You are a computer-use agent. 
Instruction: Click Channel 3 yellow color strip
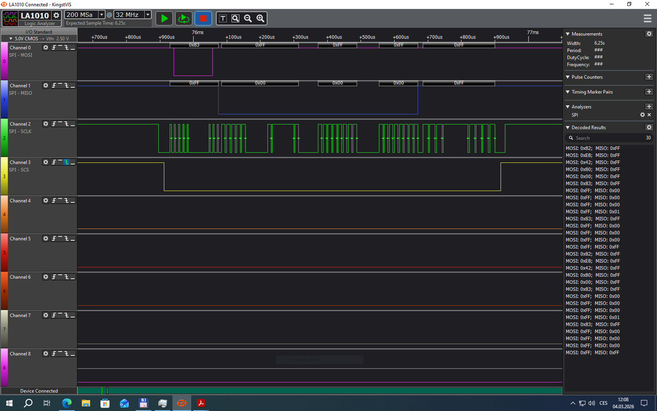coord(5,176)
